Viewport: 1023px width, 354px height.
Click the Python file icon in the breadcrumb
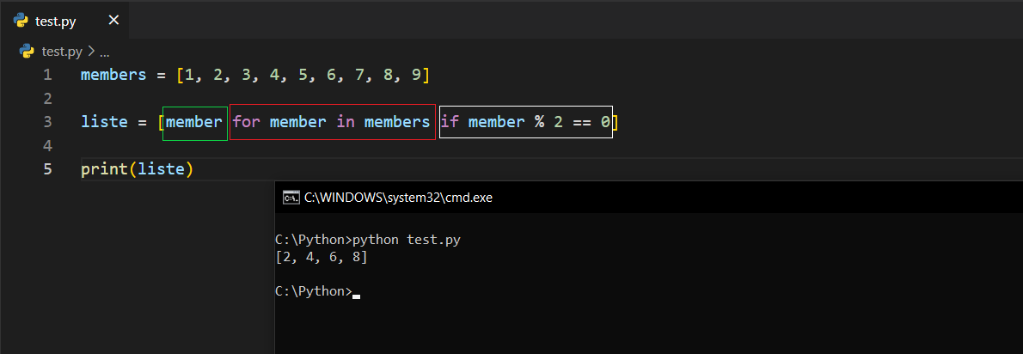(27, 51)
